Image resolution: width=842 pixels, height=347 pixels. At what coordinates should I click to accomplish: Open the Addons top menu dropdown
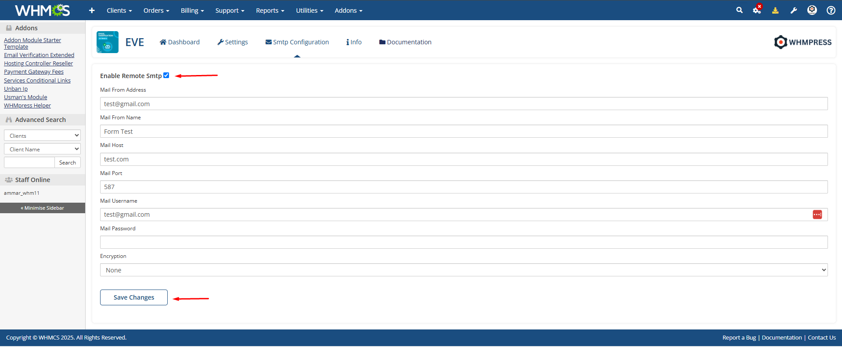point(349,11)
